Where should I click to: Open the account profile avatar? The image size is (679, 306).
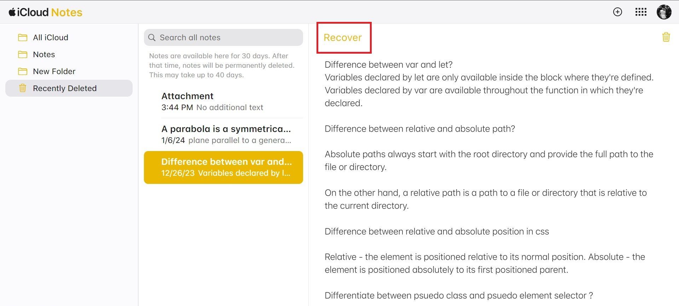664,12
